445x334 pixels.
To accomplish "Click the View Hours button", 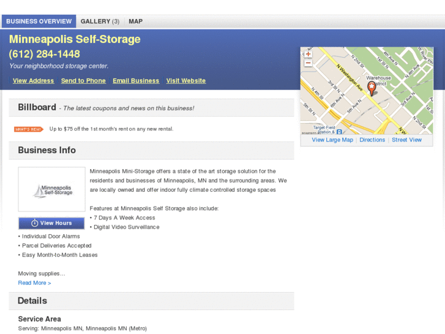I will point(51,223).
